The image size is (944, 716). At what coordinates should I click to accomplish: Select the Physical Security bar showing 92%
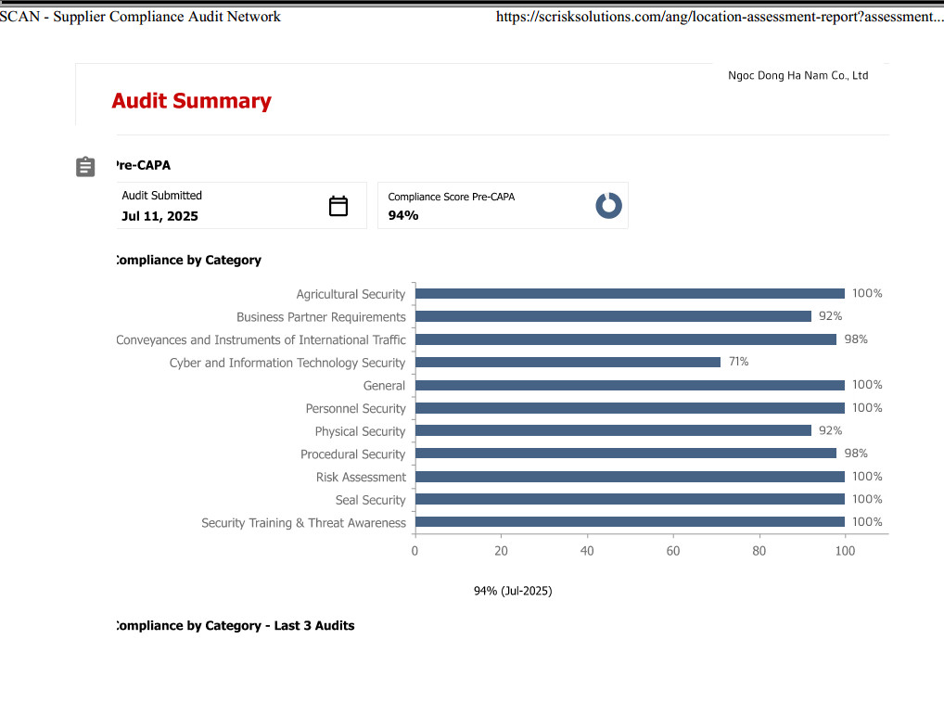[612, 430]
